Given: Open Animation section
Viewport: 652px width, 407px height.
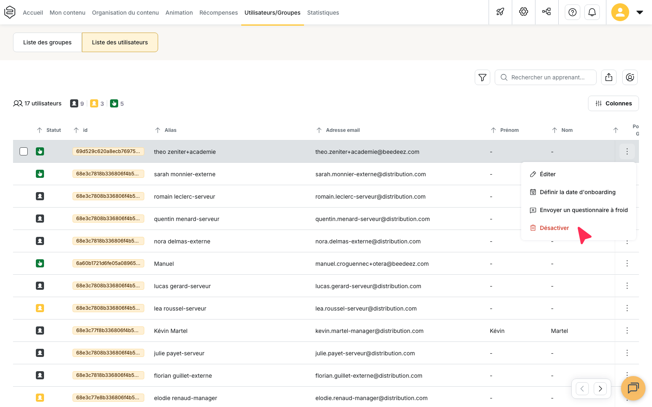Looking at the screenshot, I should [x=179, y=13].
